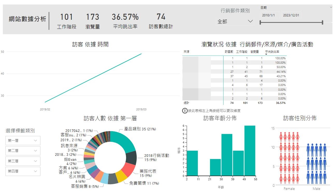This screenshot has width=335, height=193.
Task: Click the right handle of date slider
Action: point(322,23)
